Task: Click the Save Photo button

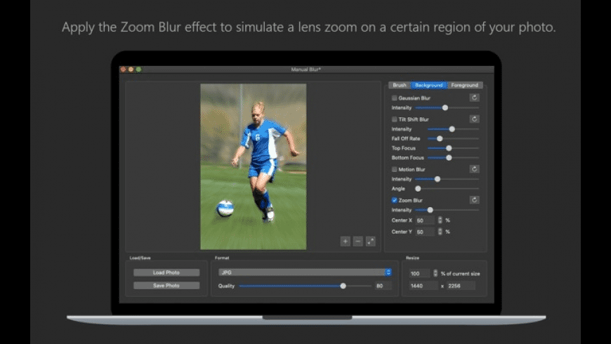Action: 166,286
